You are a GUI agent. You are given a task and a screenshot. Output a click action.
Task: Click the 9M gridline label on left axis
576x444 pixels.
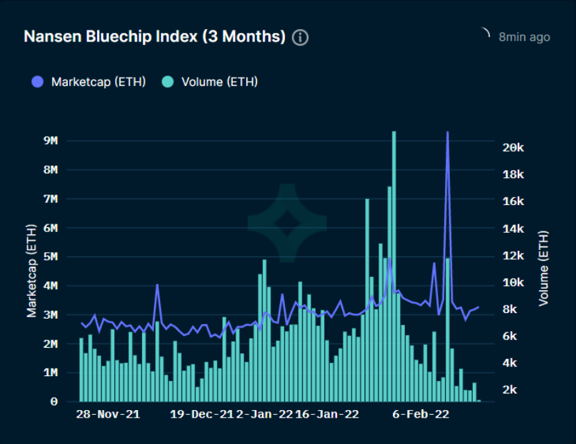click(51, 141)
